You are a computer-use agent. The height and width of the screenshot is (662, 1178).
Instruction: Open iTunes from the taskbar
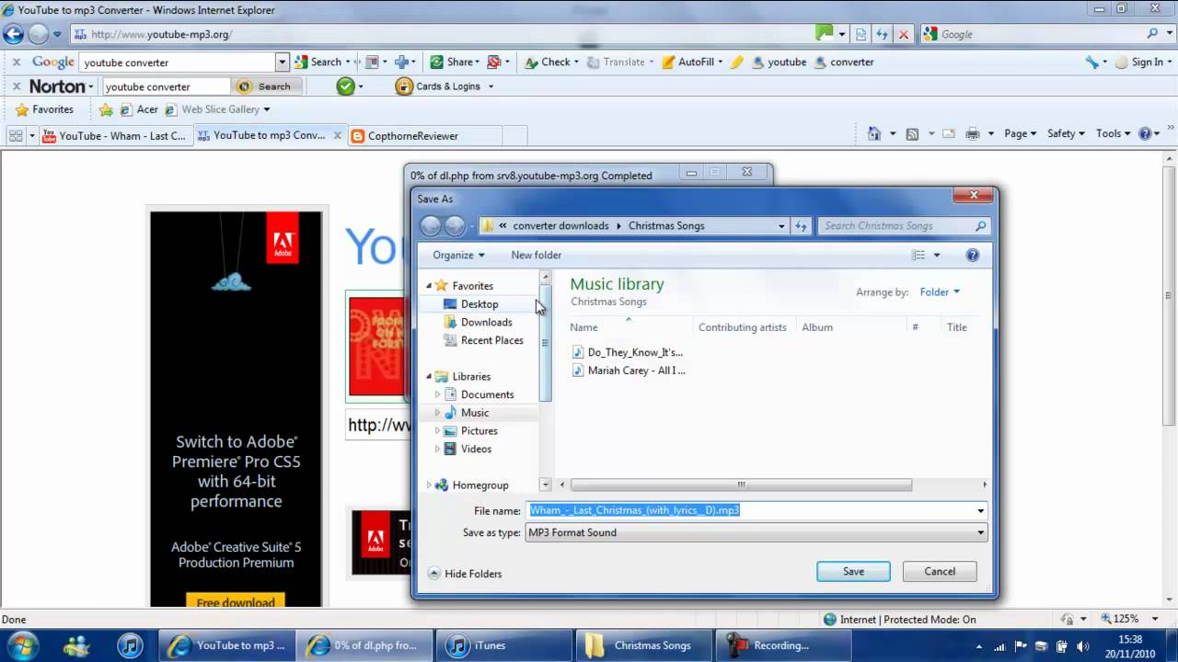pos(503,645)
